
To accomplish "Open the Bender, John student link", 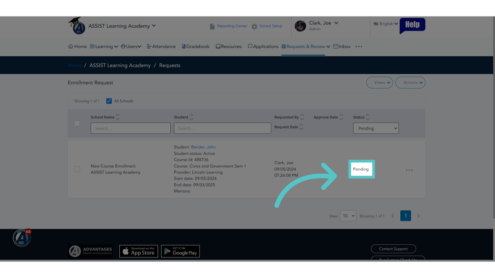I will 203,147.
